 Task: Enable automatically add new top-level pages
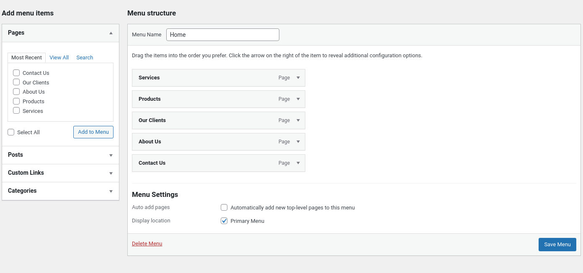click(224, 207)
